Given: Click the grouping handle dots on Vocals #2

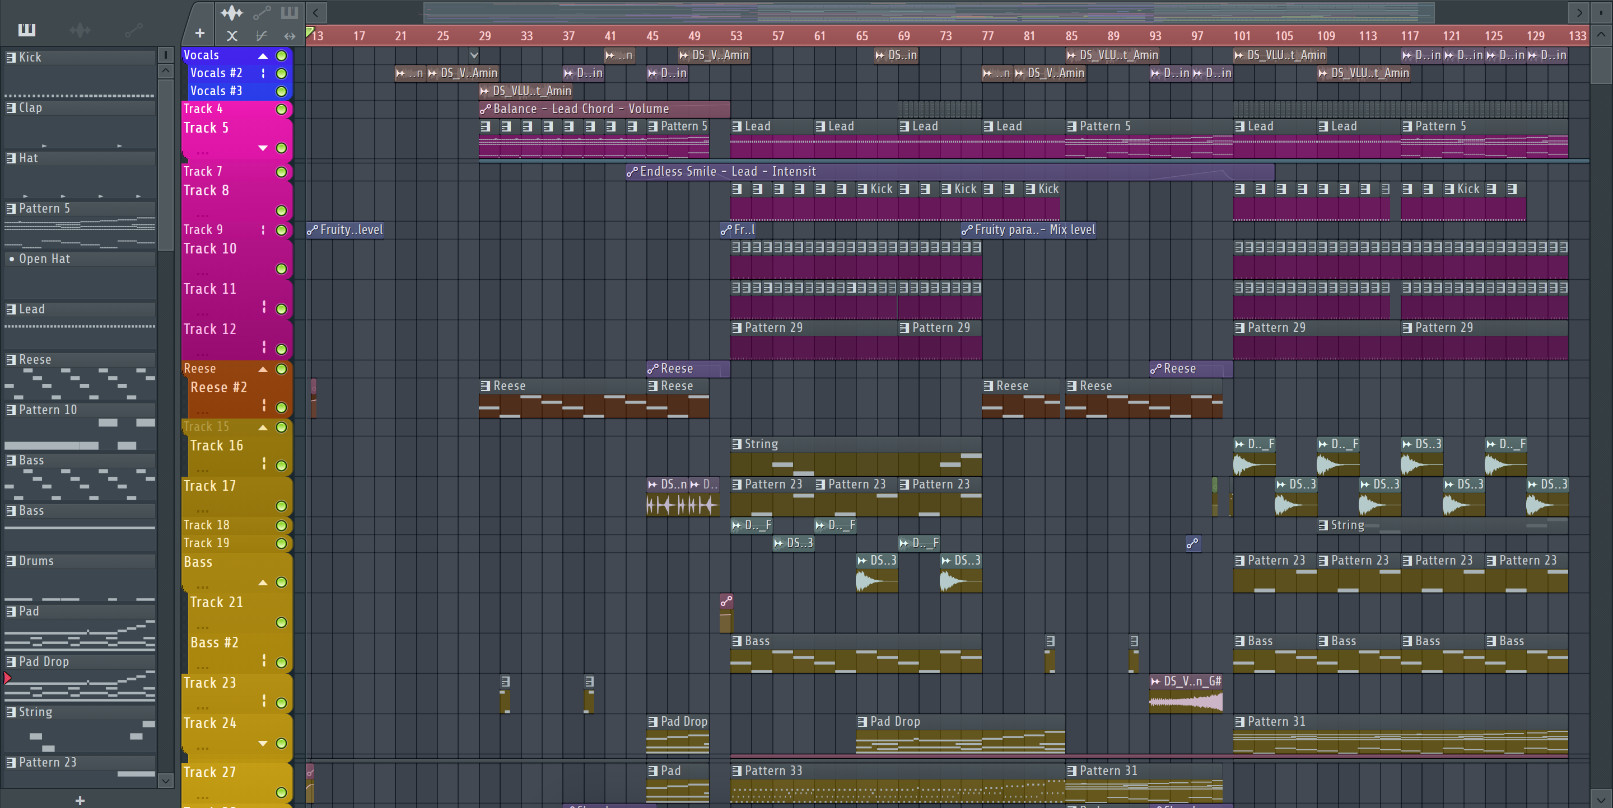Looking at the screenshot, I should point(263,74).
